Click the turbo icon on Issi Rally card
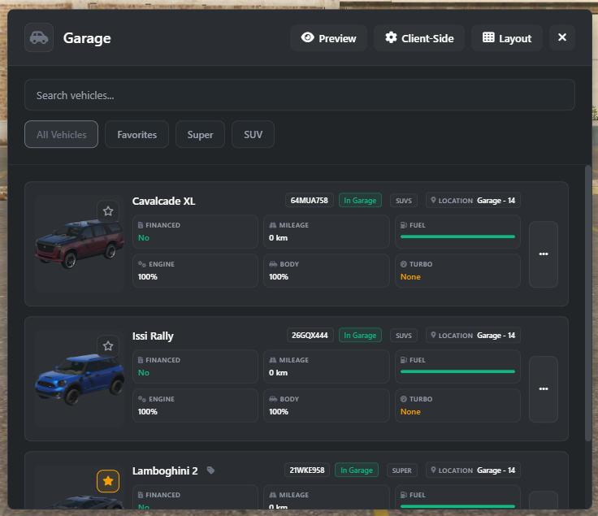Screen dimensions: 598x516 [x=404, y=399]
